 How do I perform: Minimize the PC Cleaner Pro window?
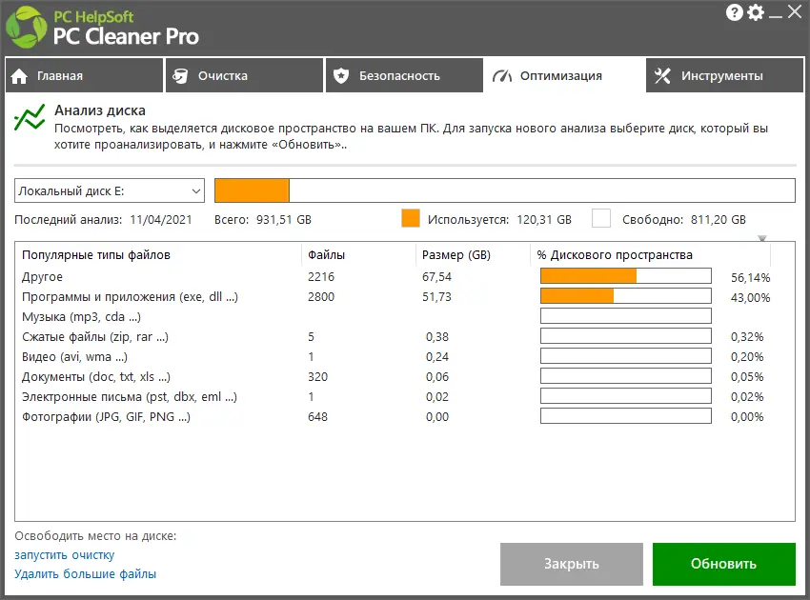(775, 17)
